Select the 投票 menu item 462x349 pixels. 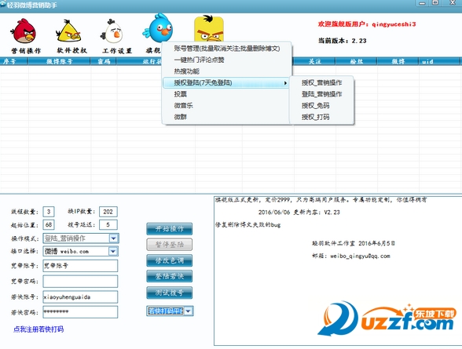pyautogui.click(x=226, y=94)
